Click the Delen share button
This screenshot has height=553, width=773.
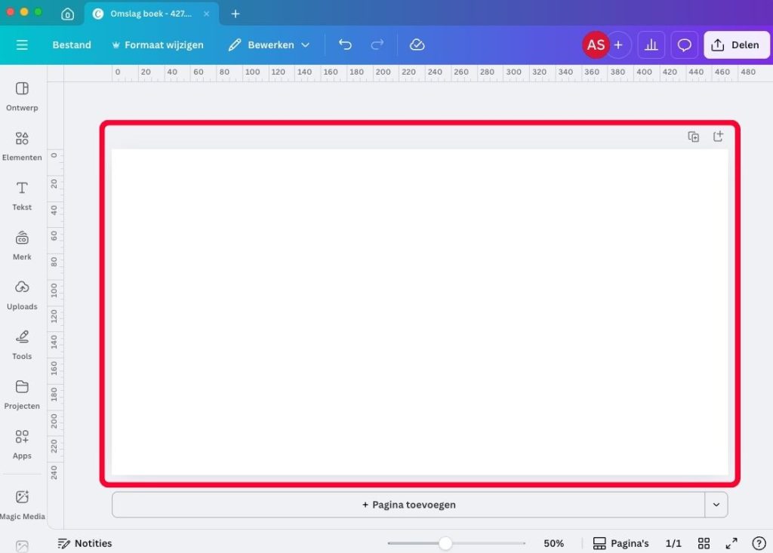point(735,45)
